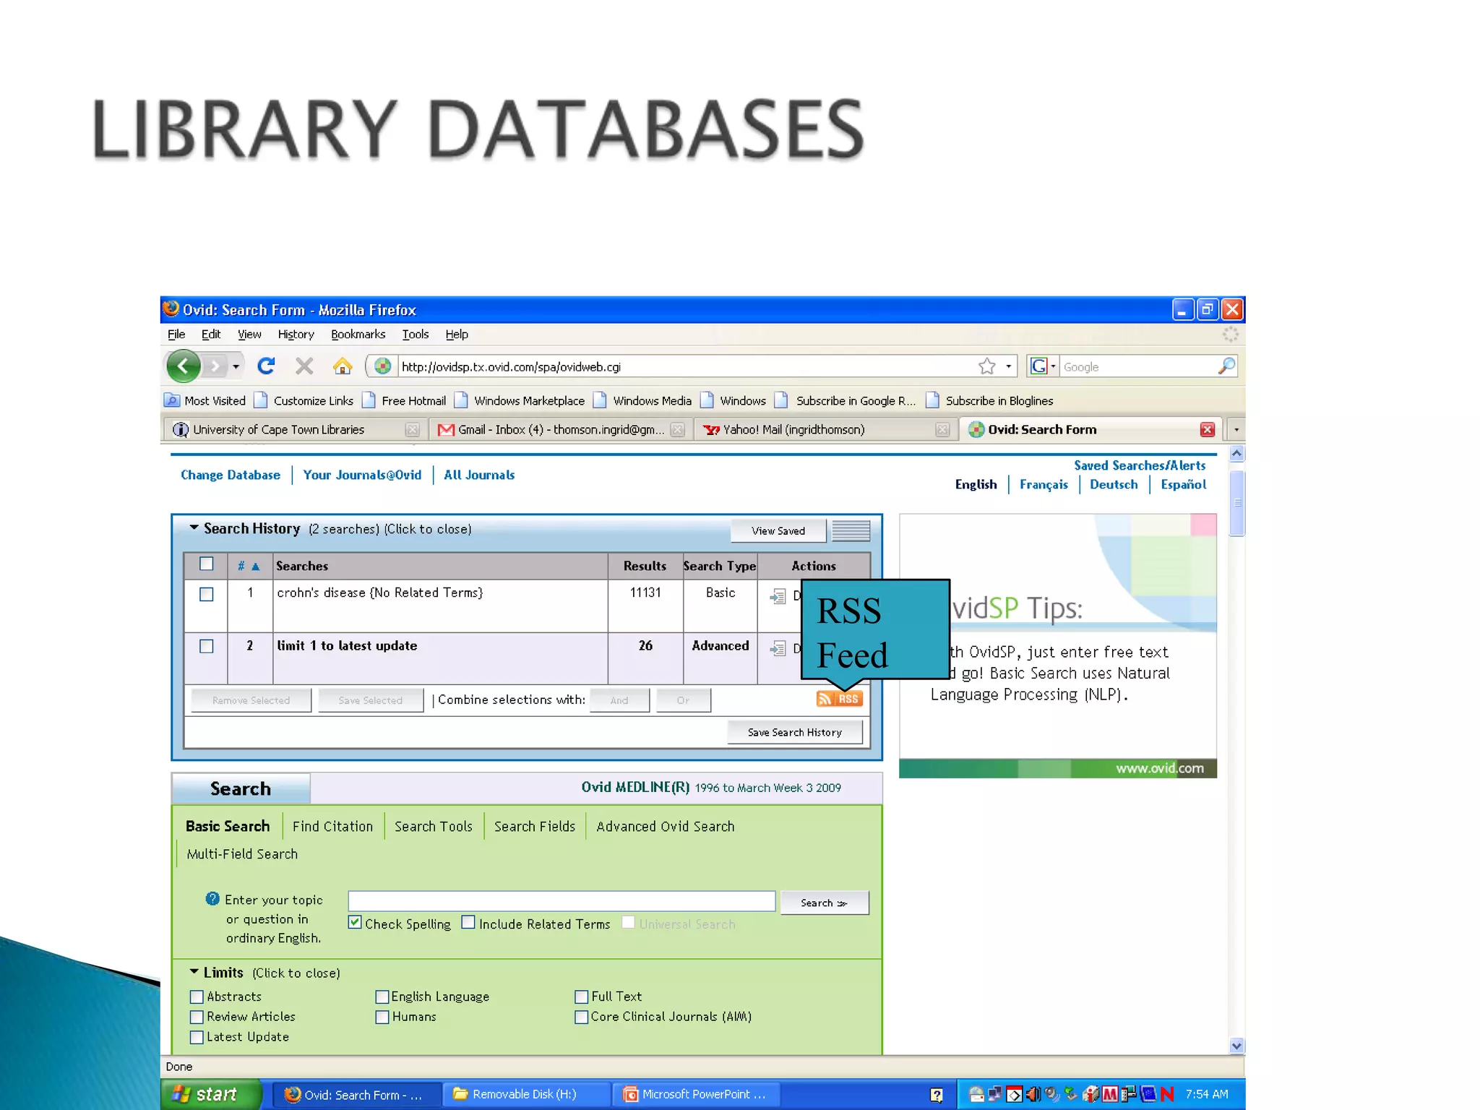
Task: Click the site identity icon in the address bar
Action: pyautogui.click(x=383, y=366)
